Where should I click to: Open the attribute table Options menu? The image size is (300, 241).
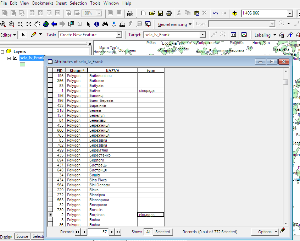(x=266, y=232)
